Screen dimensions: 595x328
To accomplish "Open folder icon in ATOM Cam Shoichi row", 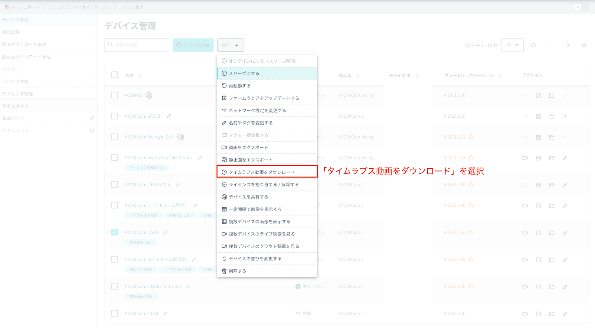I will coord(551,116).
